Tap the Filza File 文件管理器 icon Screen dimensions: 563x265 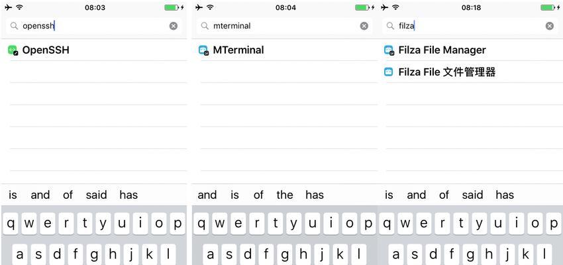(x=389, y=72)
